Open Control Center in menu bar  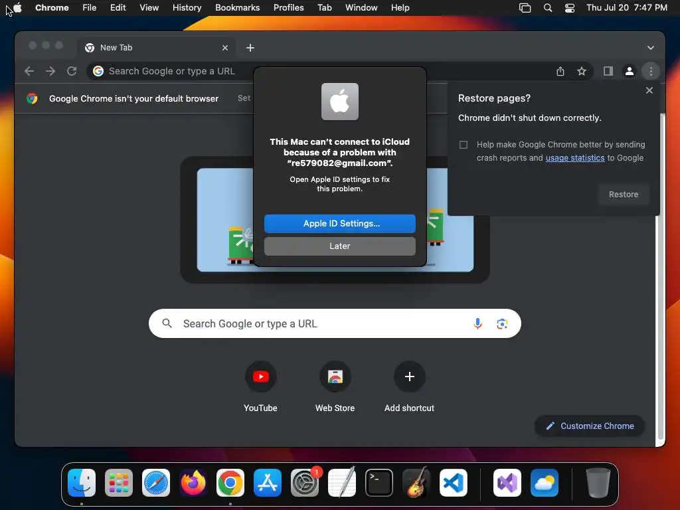[x=569, y=8]
